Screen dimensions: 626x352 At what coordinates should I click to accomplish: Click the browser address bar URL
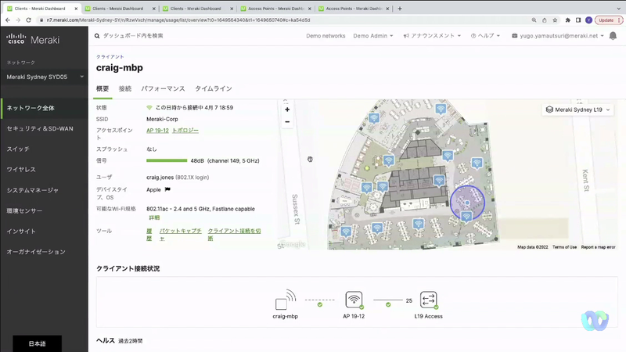pos(178,20)
